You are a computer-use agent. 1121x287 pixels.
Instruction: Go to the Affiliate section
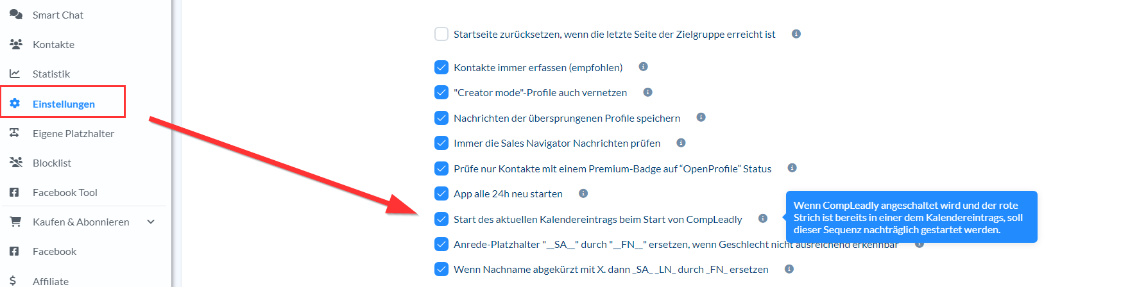tap(51, 281)
